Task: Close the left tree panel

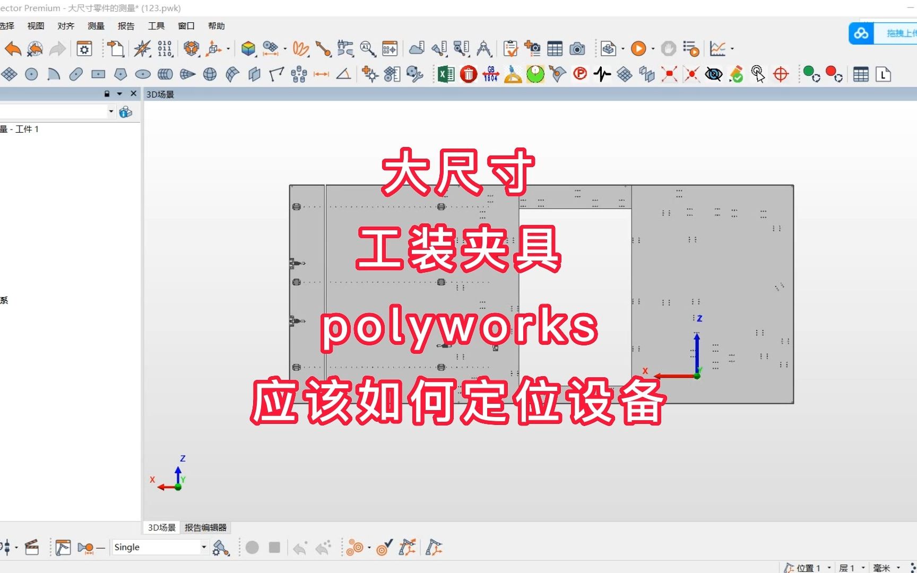Action: pos(133,93)
